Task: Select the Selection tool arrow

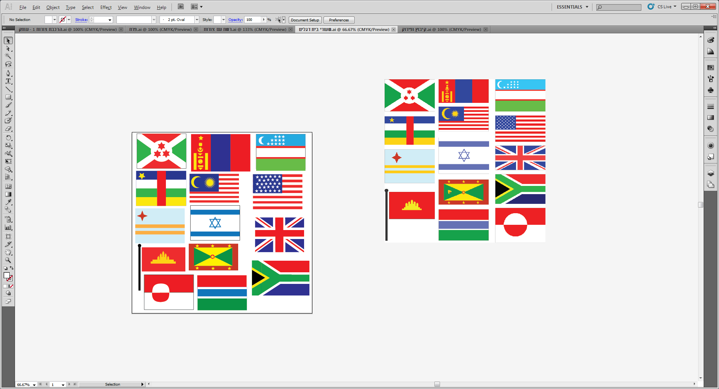Action: (x=8, y=40)
